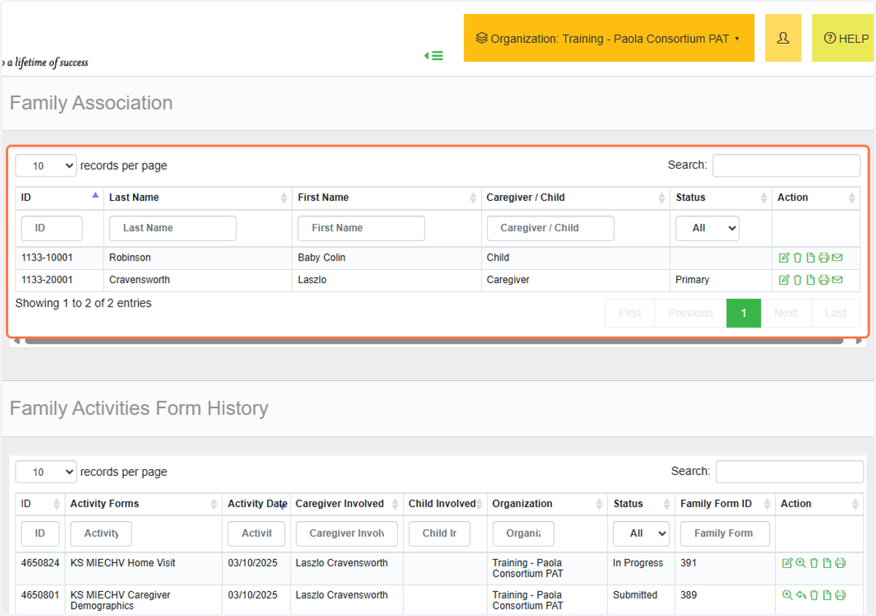Sort Family Association by First Name
The height and width of the screenshot is (616, 876).
387,198
